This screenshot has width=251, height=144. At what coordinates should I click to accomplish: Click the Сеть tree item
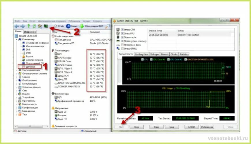click(x=23, y=90)
